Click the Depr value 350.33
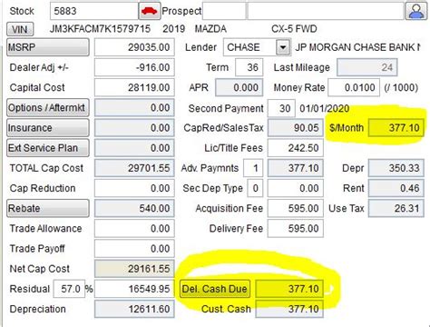The width and height of the screenshot is (430, 327). (396, 168)
